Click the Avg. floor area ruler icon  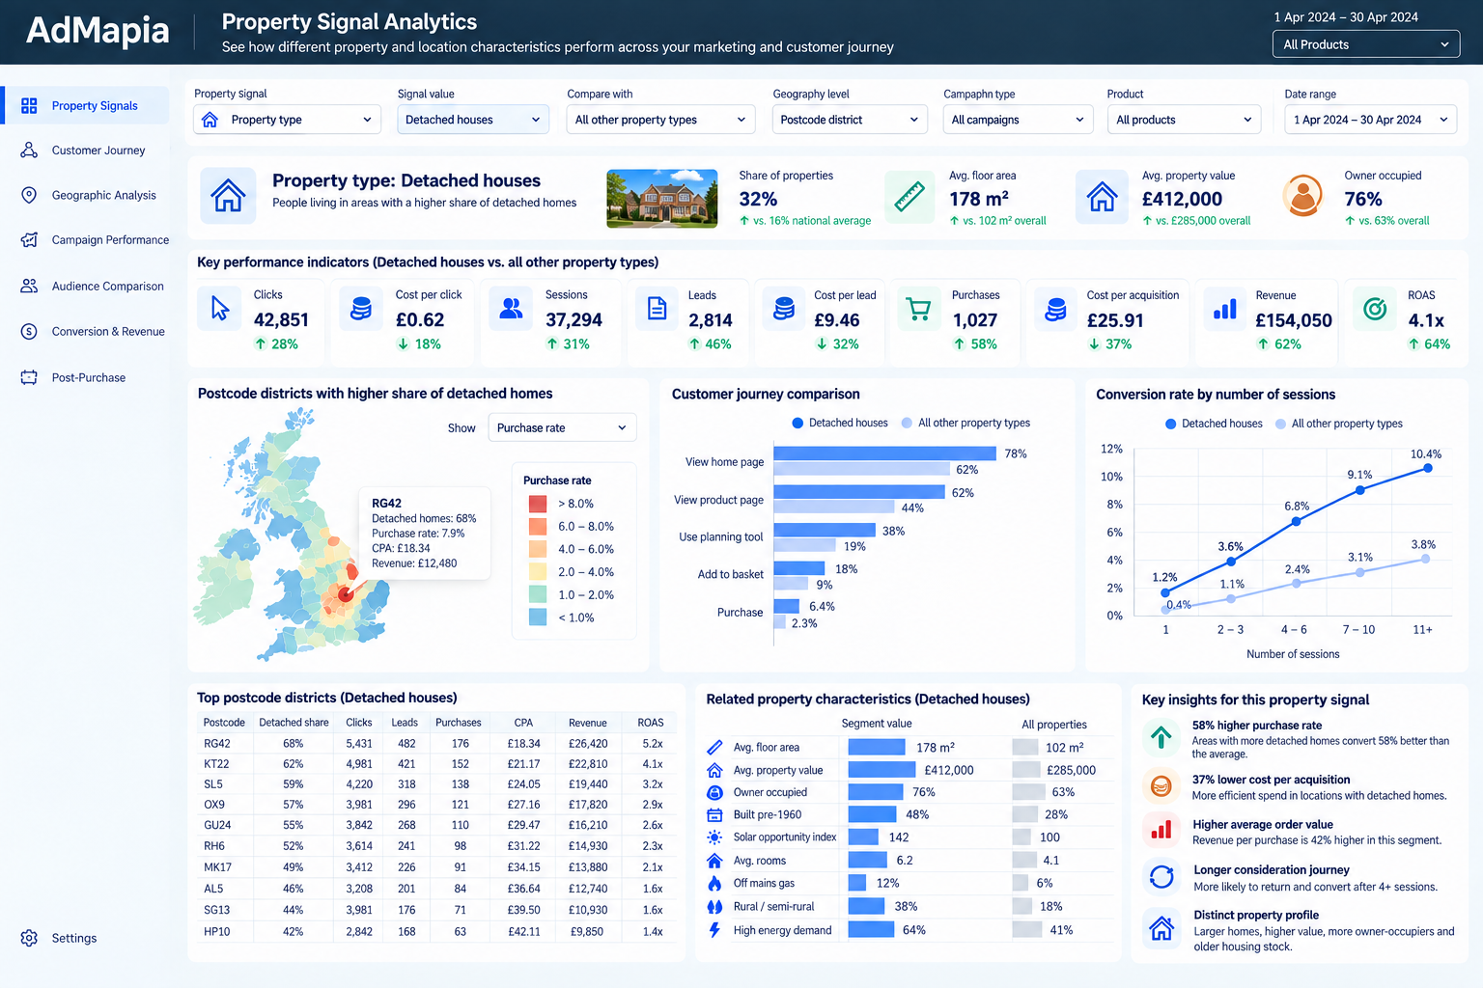coord(909,197)
